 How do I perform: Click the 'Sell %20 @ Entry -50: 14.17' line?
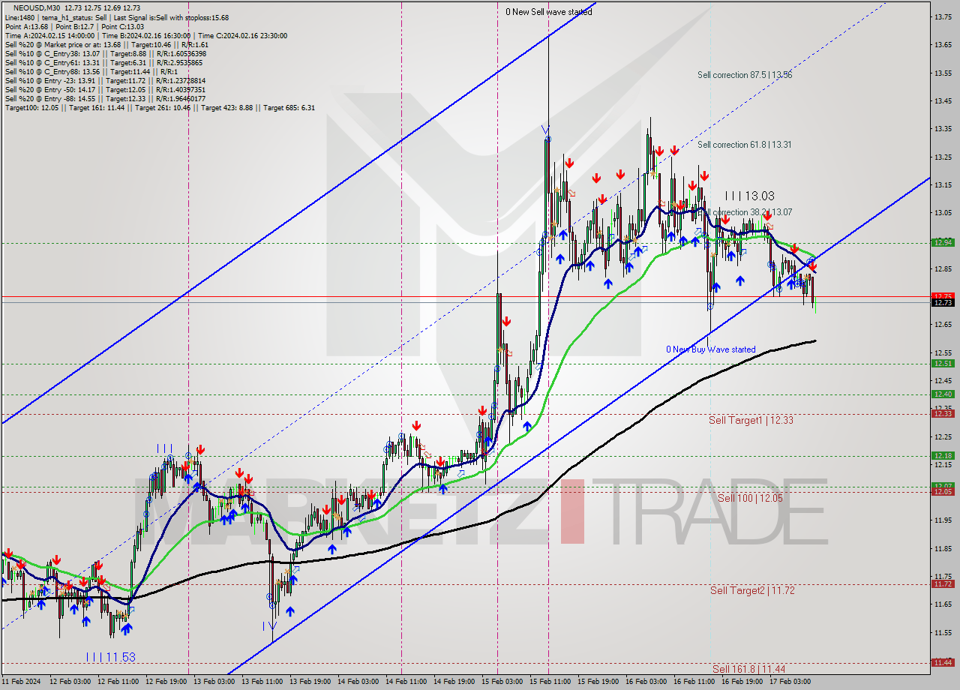pyautogui.click(x=105, y=89)
